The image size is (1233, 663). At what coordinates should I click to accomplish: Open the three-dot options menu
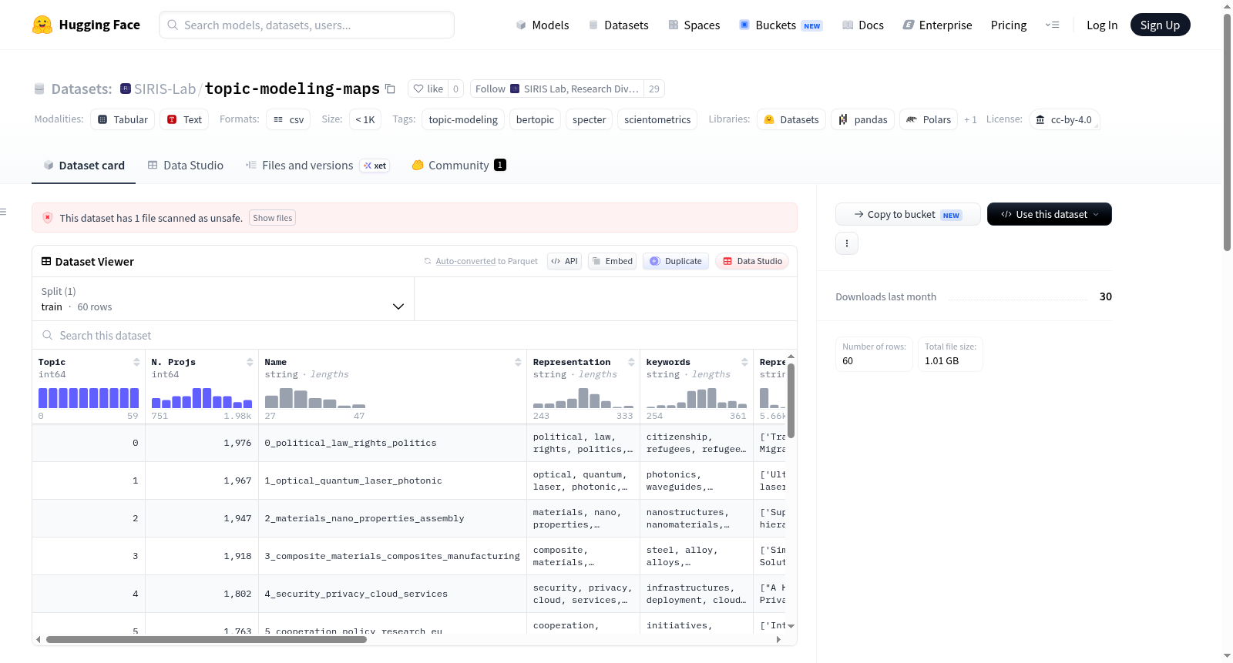click(x=847, y=243)
